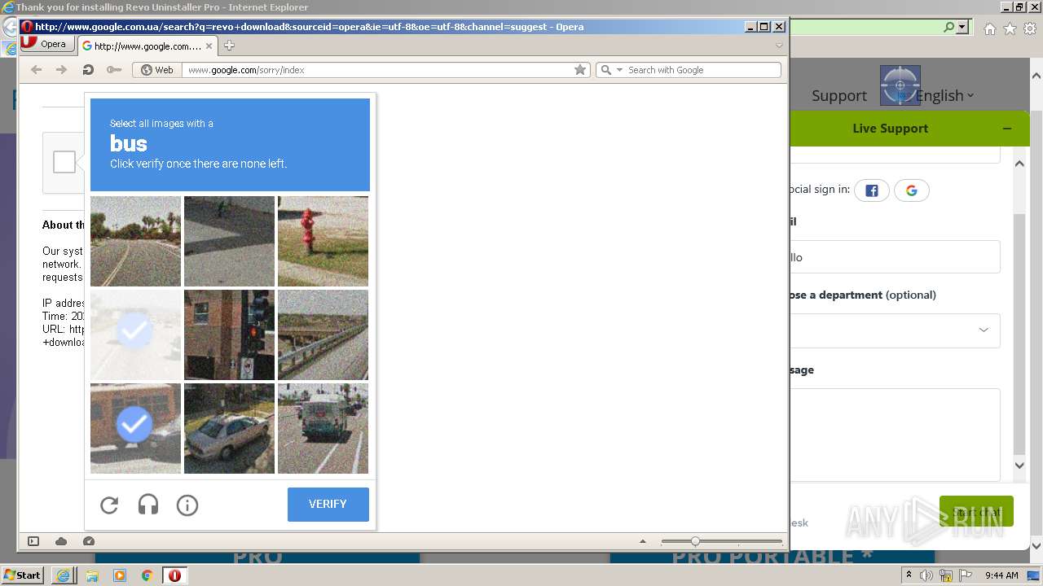The height and width of the screenshot is (586, 1043).
Task: Bookmark page with star icon
Action: click(580, 70)
